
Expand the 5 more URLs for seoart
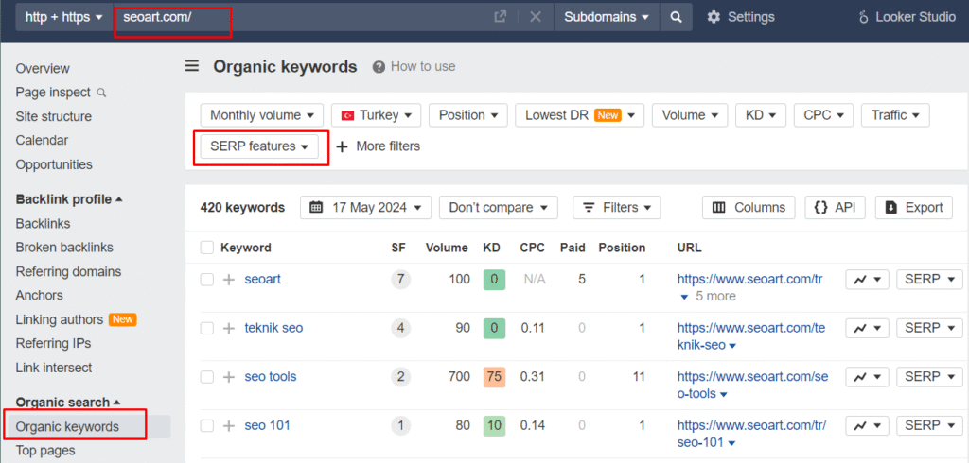pyautogui.click(x=708, y=297)
